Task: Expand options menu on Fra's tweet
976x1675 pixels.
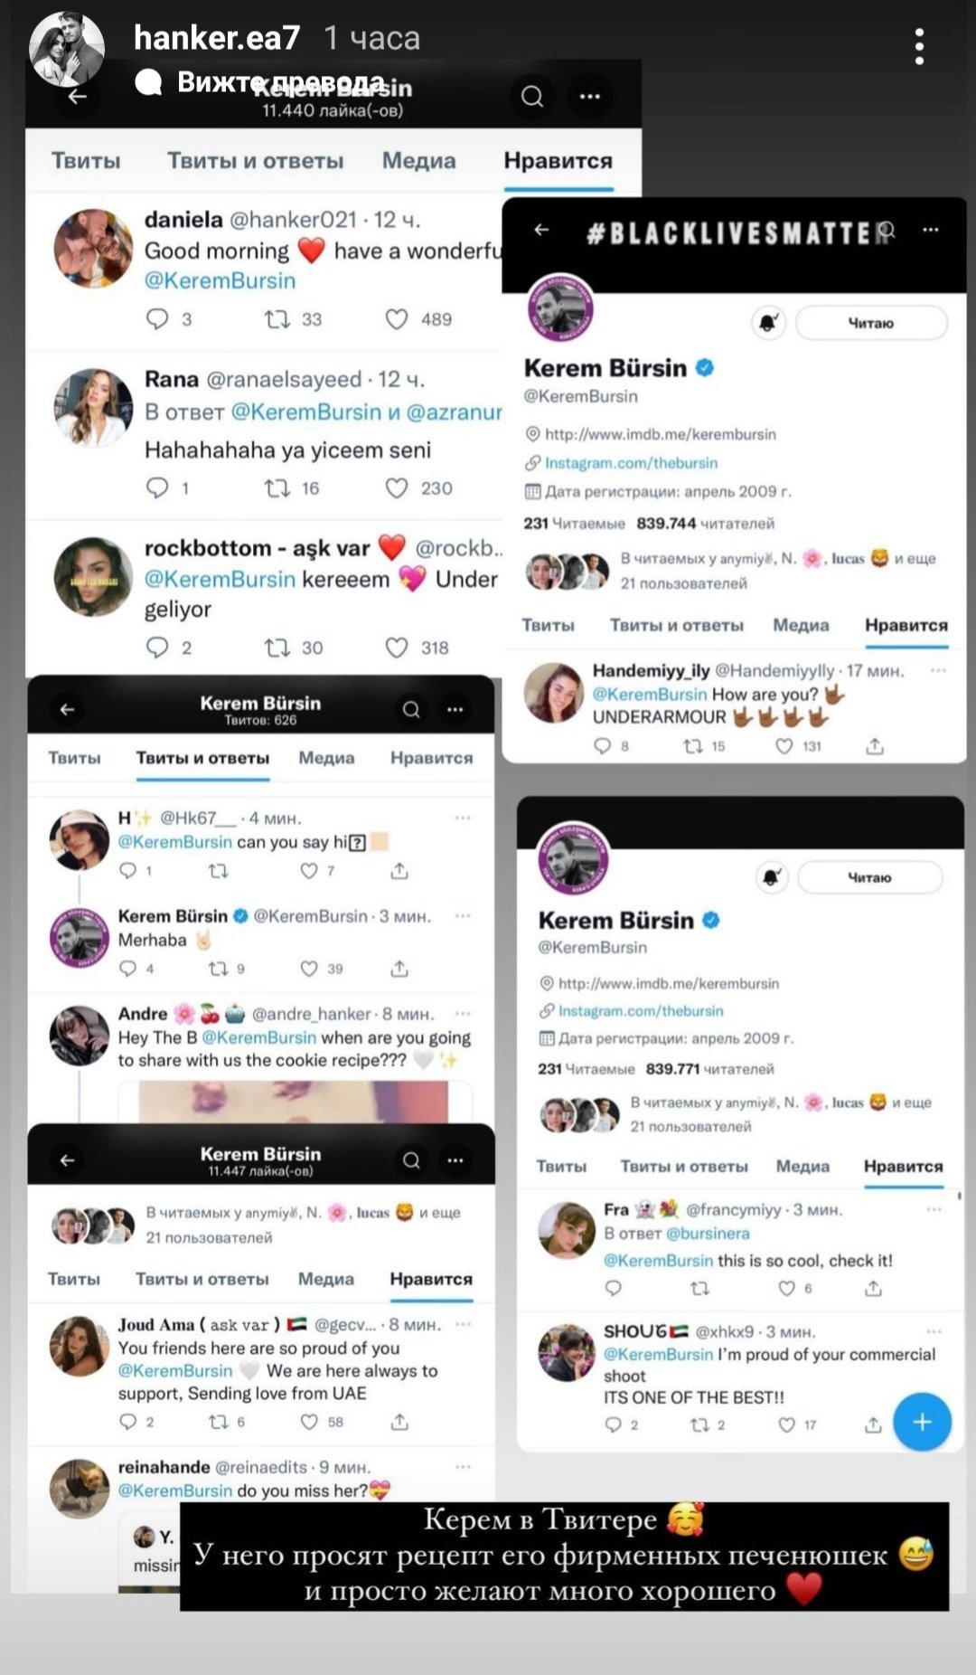Action: click(x=934, y=1209)
